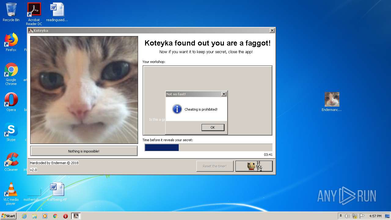
Task: Open the motherjuly desktop file
Action: tap(34, 194)
